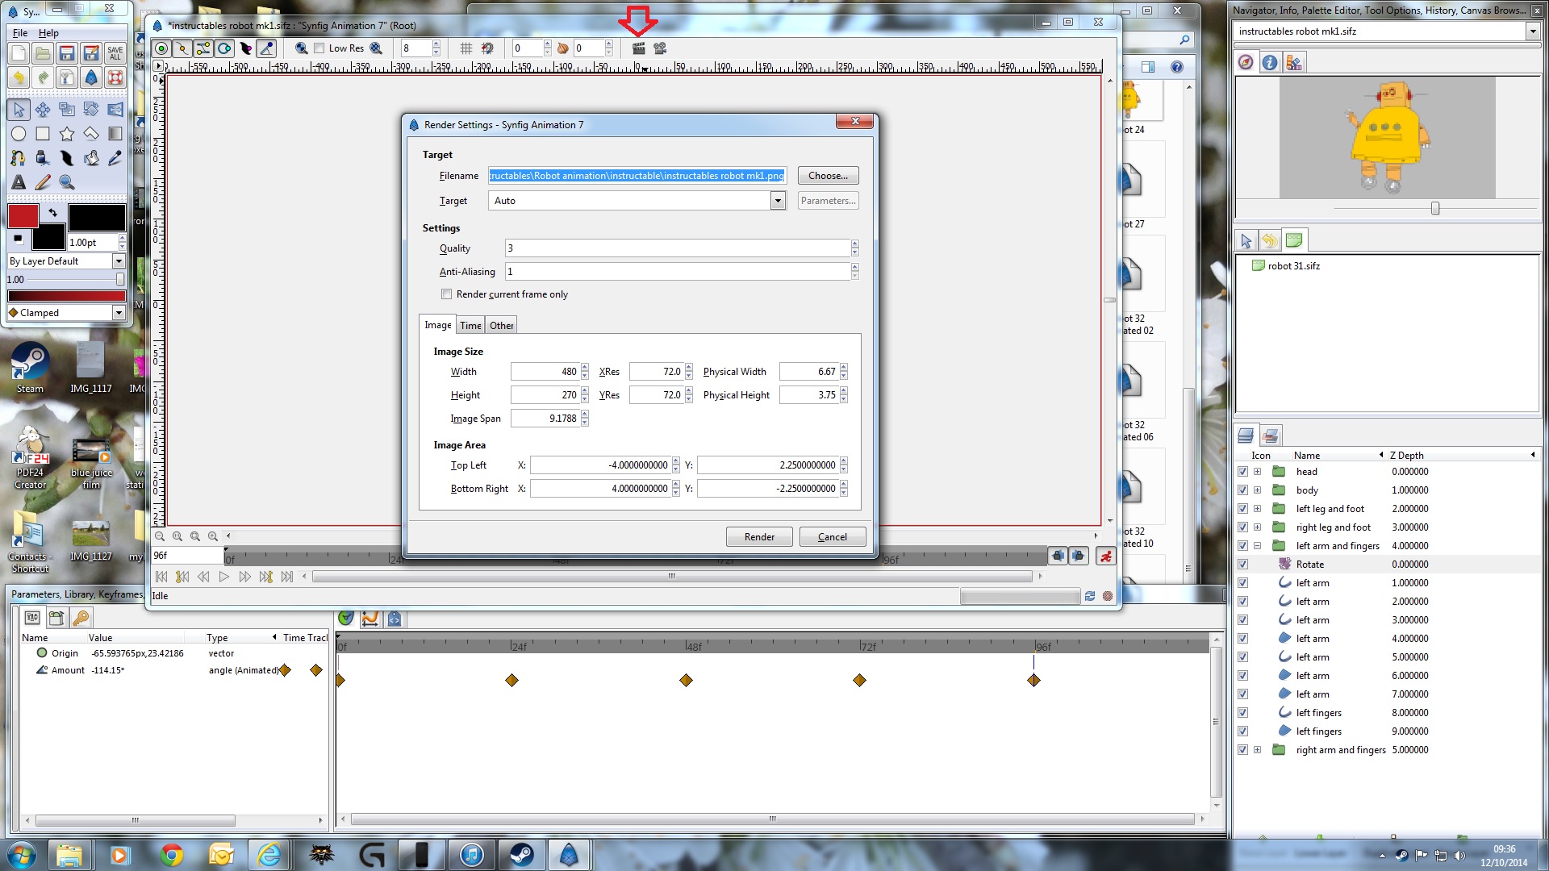The image size is (1549, 871).
Task: Open the By Layer Default dropdown
Action: tap(66, 261)
